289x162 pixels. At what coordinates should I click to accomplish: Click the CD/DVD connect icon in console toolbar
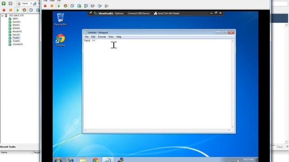(99, 6)
